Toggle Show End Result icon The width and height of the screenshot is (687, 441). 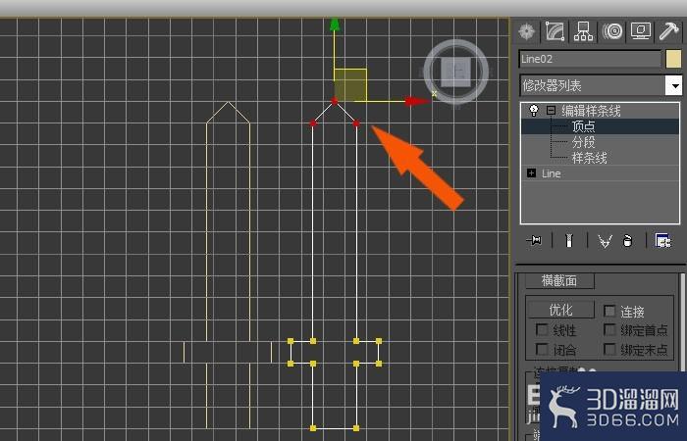tap(569, 240)
